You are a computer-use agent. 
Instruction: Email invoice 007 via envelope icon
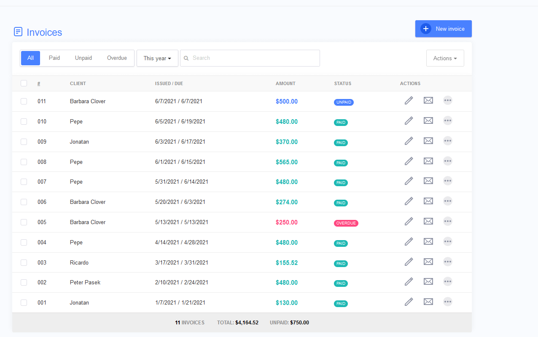click(428, 181)
